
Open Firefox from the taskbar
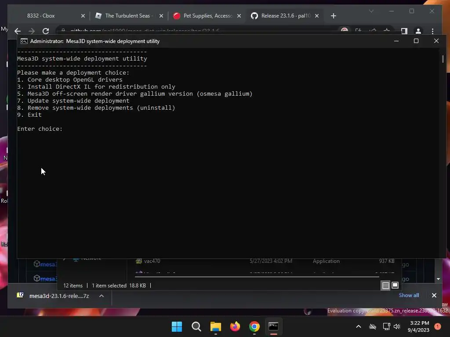click(x=235, y=326)
